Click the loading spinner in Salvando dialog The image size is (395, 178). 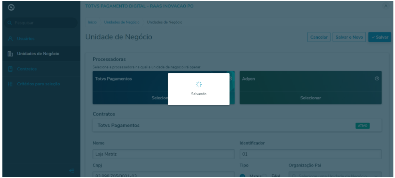coord(199,84)
